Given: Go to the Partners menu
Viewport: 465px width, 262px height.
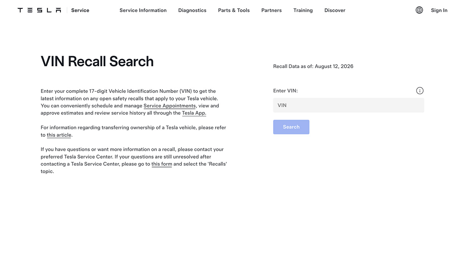Looking at the screenshot, I should [x=271, y=10].
